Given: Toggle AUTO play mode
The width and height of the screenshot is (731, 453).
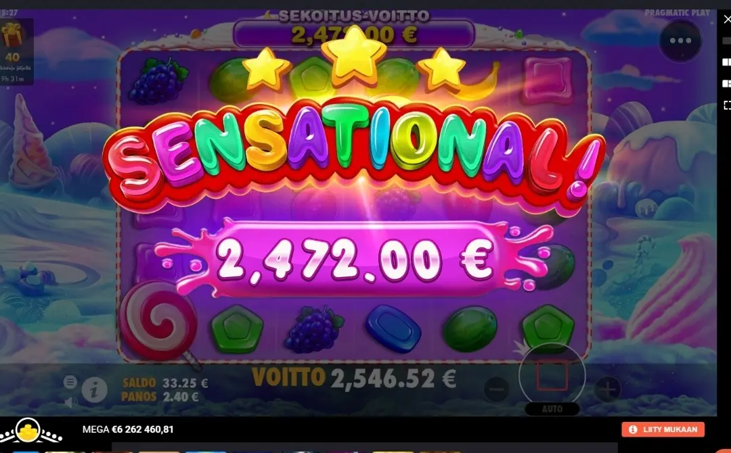Looking at the screenshot, I should point(552,409).
